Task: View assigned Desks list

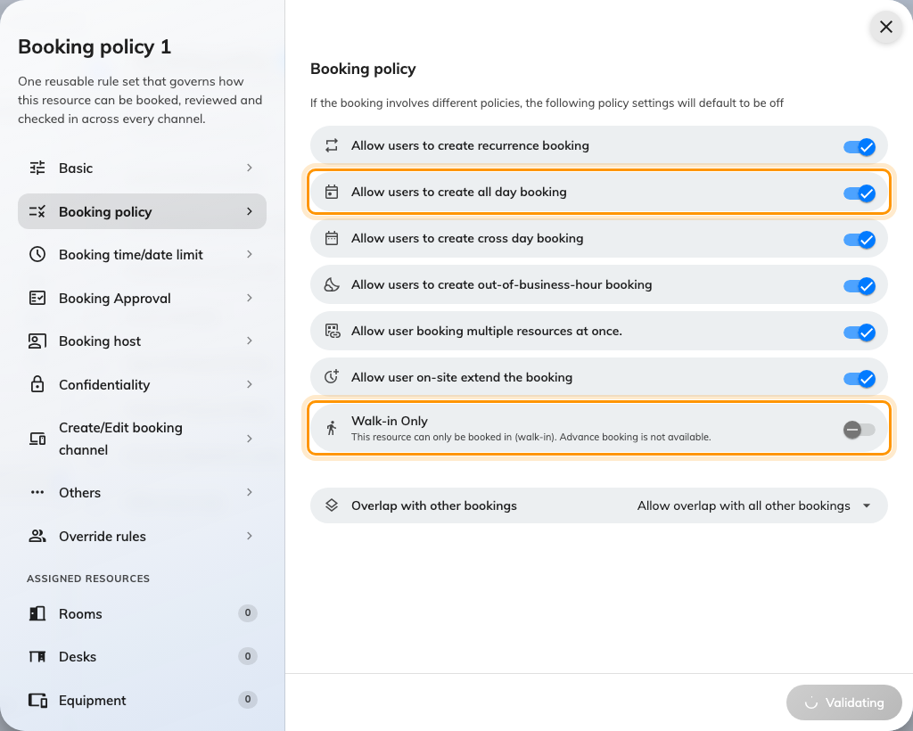Action: pos(142,656)
